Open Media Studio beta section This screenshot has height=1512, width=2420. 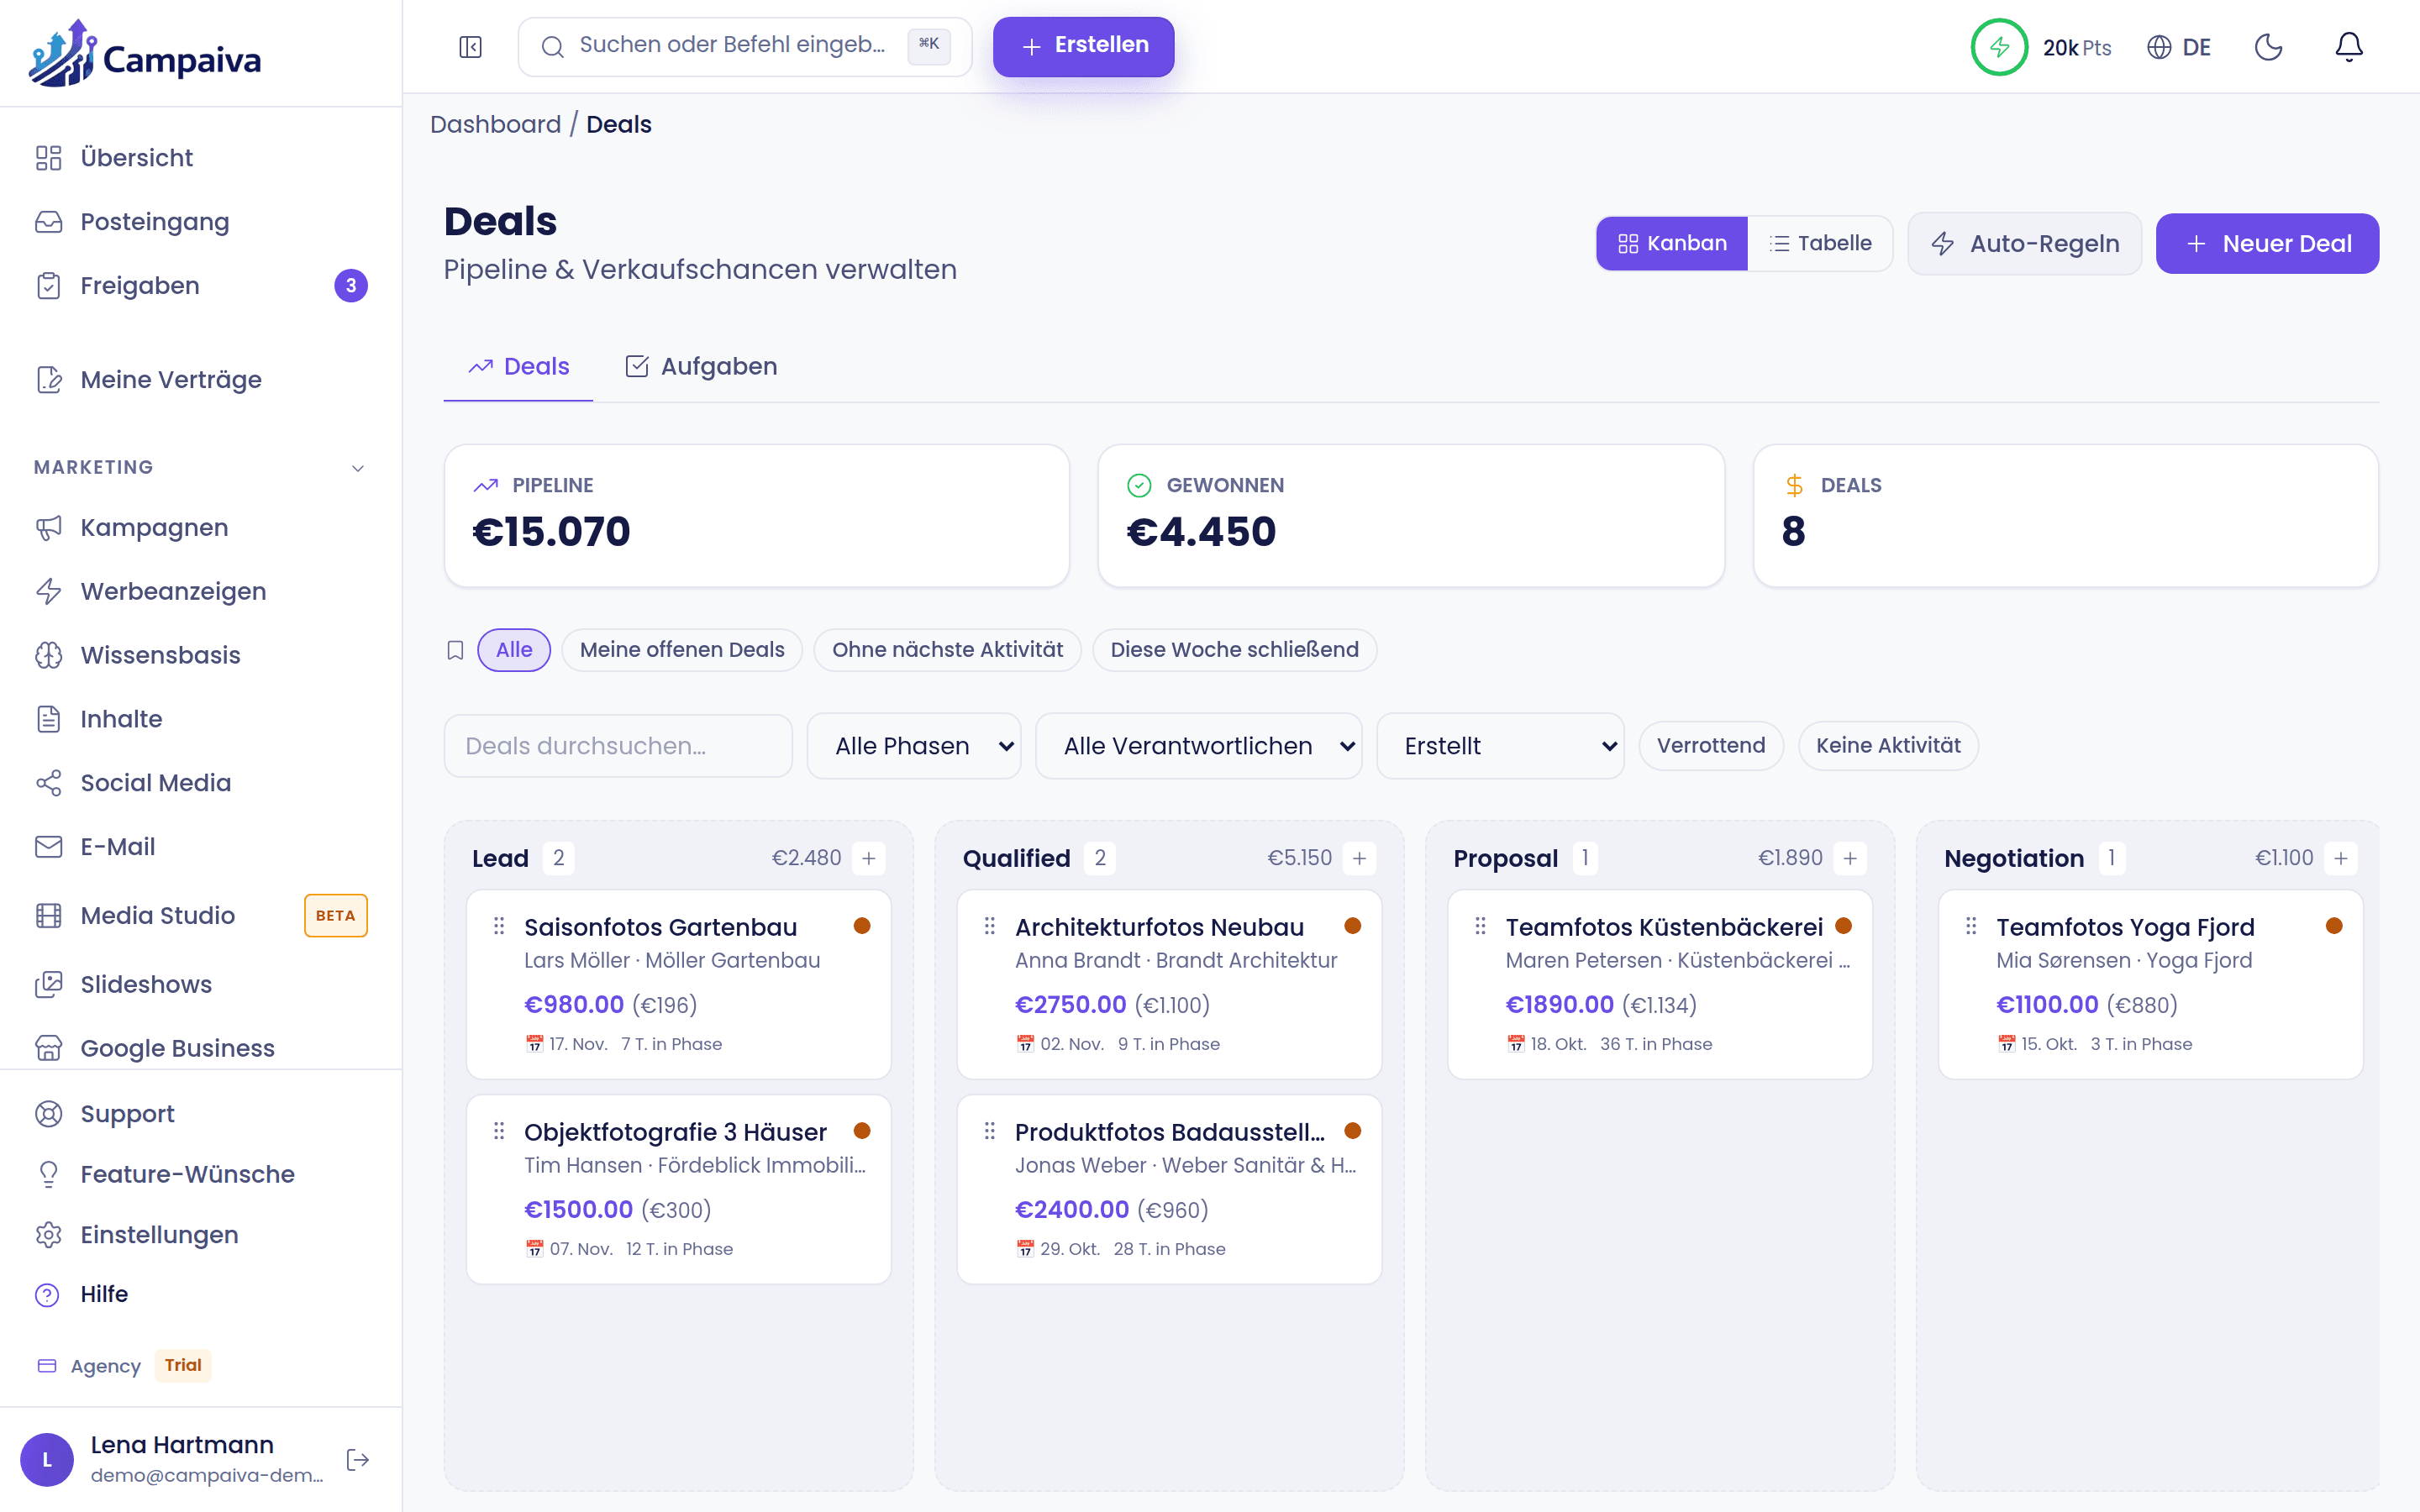point(201,915)
